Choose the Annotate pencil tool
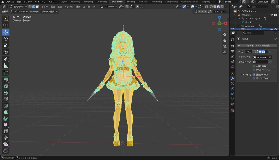The image size is (279, 160). [6, 59]
